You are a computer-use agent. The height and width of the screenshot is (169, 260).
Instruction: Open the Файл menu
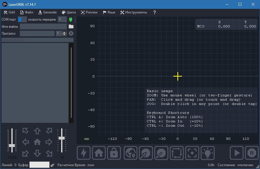click(x=27, y=12)
